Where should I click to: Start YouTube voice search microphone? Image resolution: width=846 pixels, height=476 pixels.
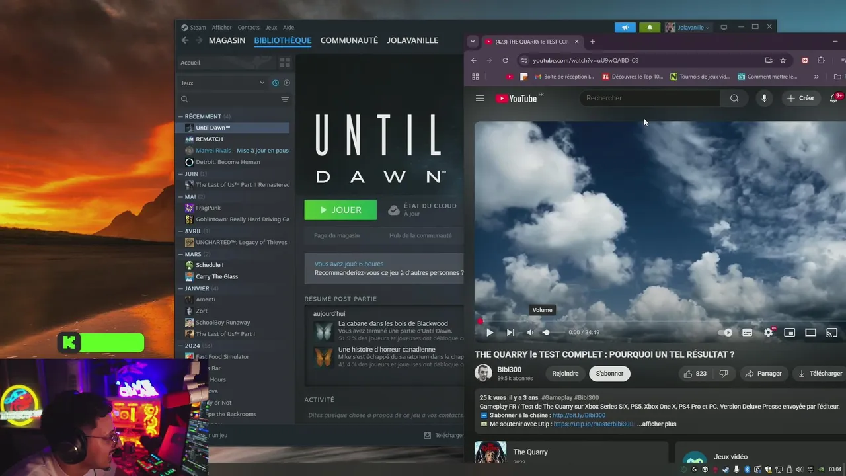(x=764, y=98)
